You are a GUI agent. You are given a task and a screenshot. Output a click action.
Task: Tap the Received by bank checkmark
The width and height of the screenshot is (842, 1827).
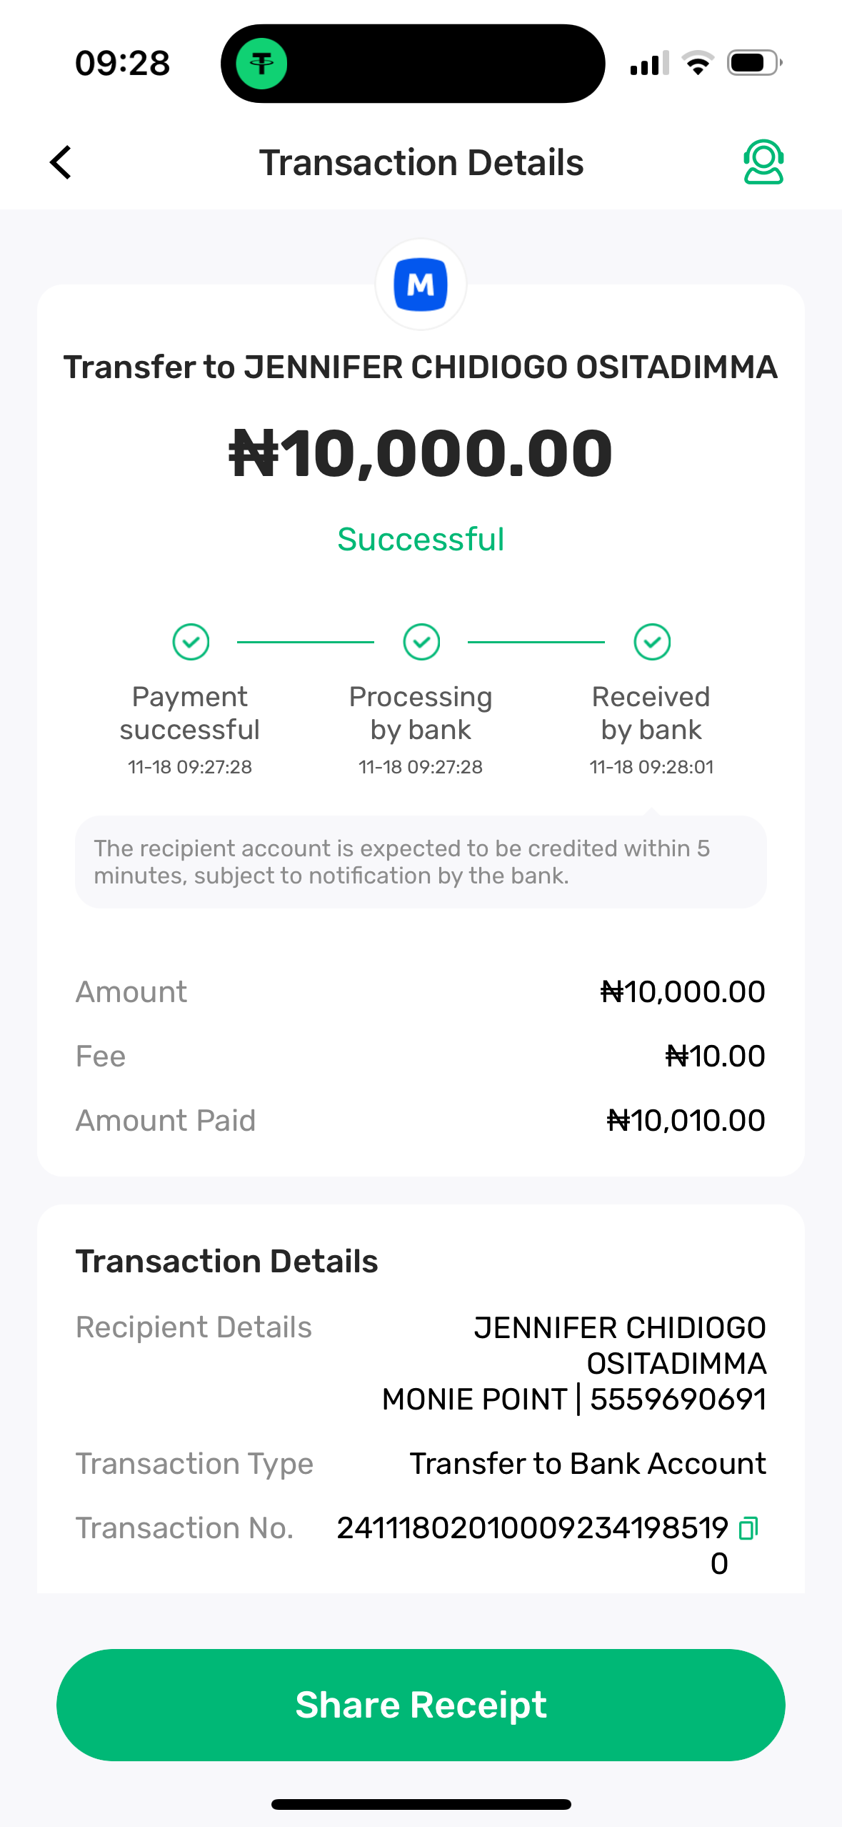[x=651, y=642]
